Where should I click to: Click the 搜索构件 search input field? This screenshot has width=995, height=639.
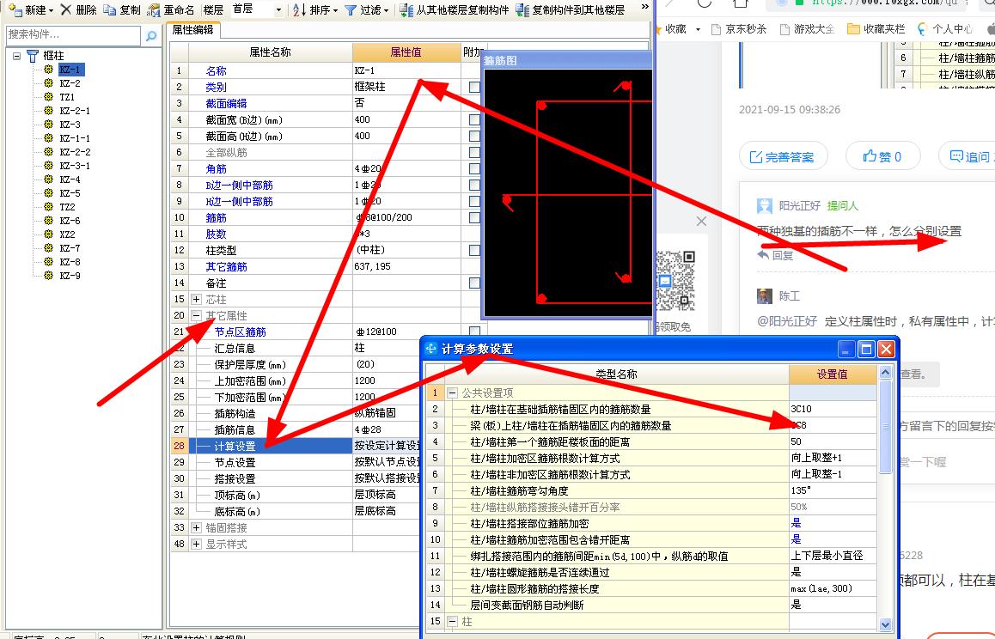pyautogui.click(x=74, y=35)
